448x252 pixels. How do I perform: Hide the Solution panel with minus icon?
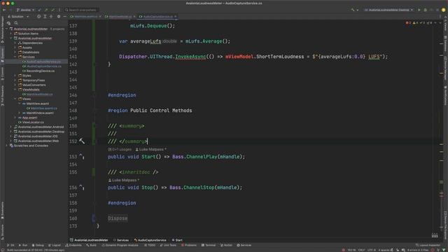(x=64, y=17)
